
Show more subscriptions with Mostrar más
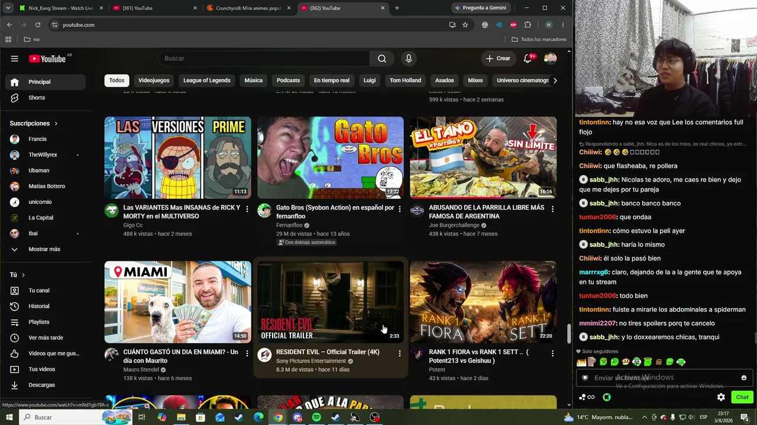click(x=44, y=249)
